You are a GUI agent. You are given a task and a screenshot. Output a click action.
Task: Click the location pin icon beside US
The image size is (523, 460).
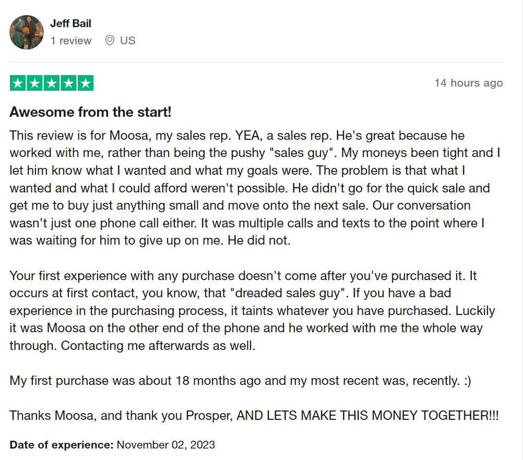[110, 41]
